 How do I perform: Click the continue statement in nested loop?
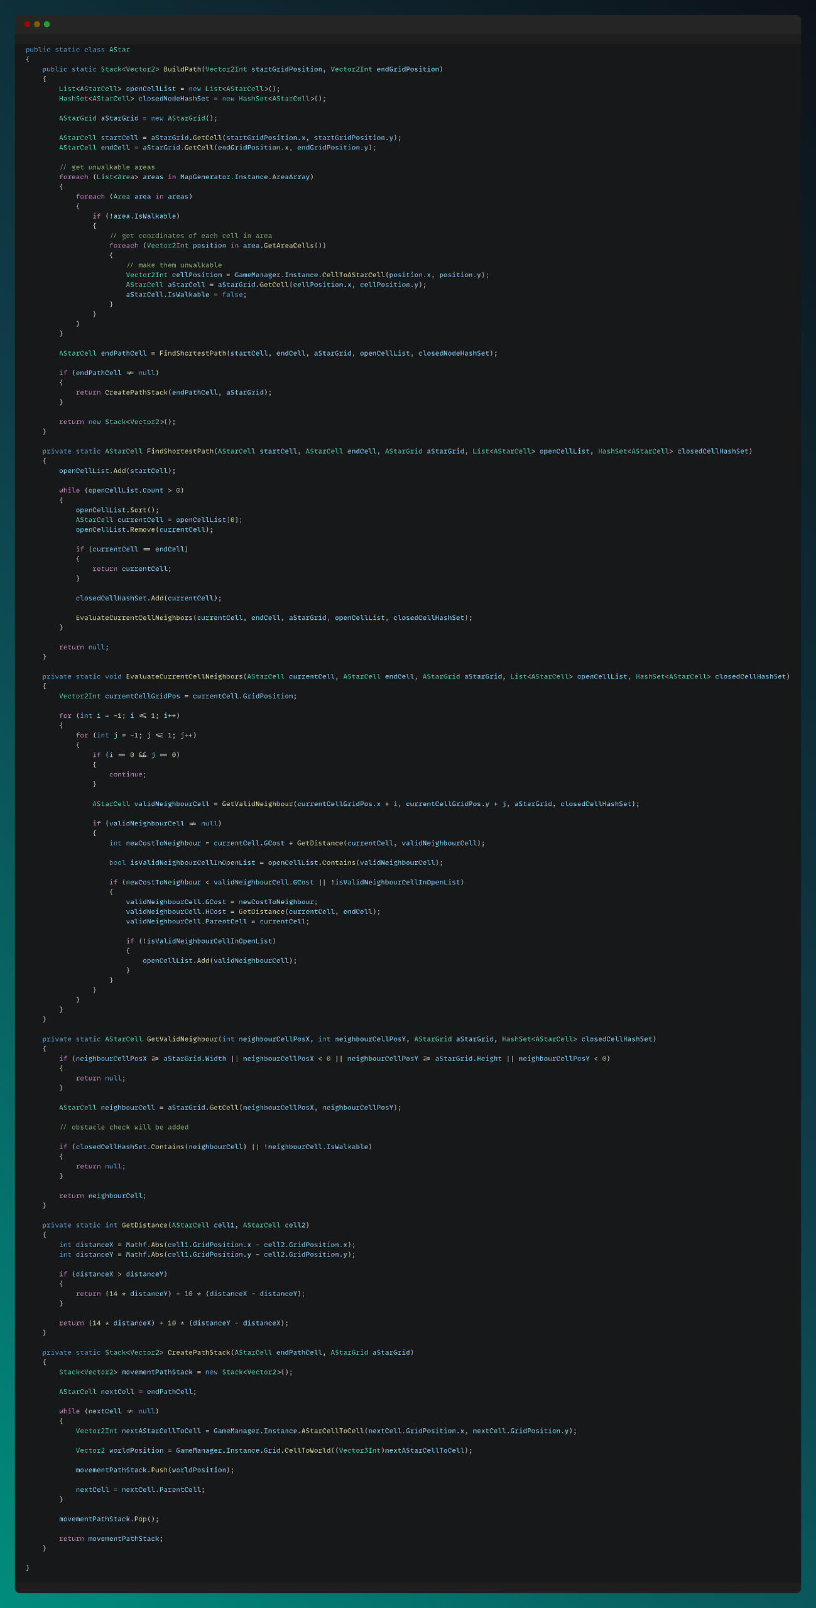pos(128,774)
